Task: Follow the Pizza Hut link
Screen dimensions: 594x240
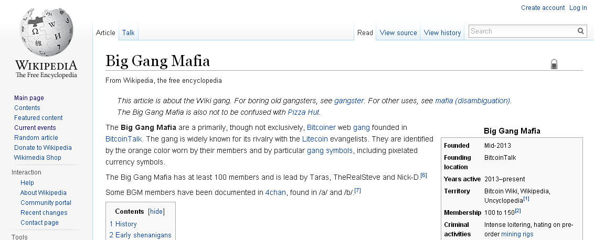Action: tap(303, 112)
